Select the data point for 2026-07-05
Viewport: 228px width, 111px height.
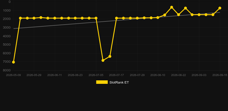pyautogui.click(x=96, y=18)
